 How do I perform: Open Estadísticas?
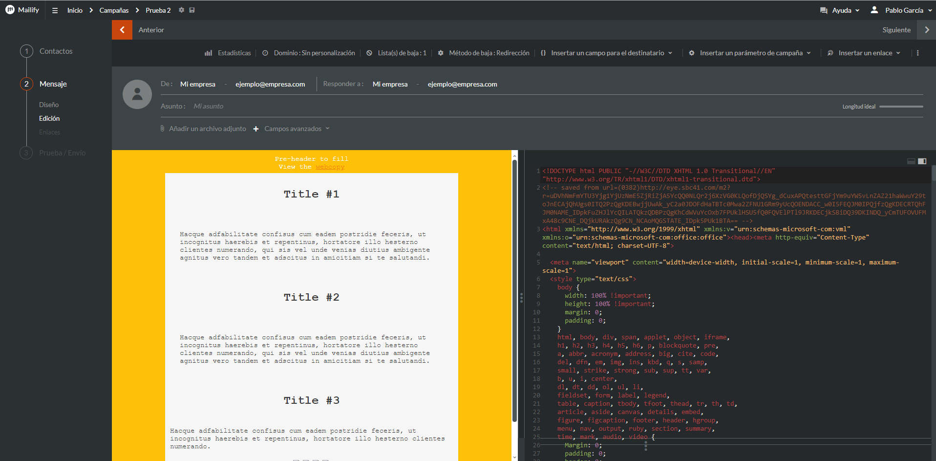click(234, 53)
